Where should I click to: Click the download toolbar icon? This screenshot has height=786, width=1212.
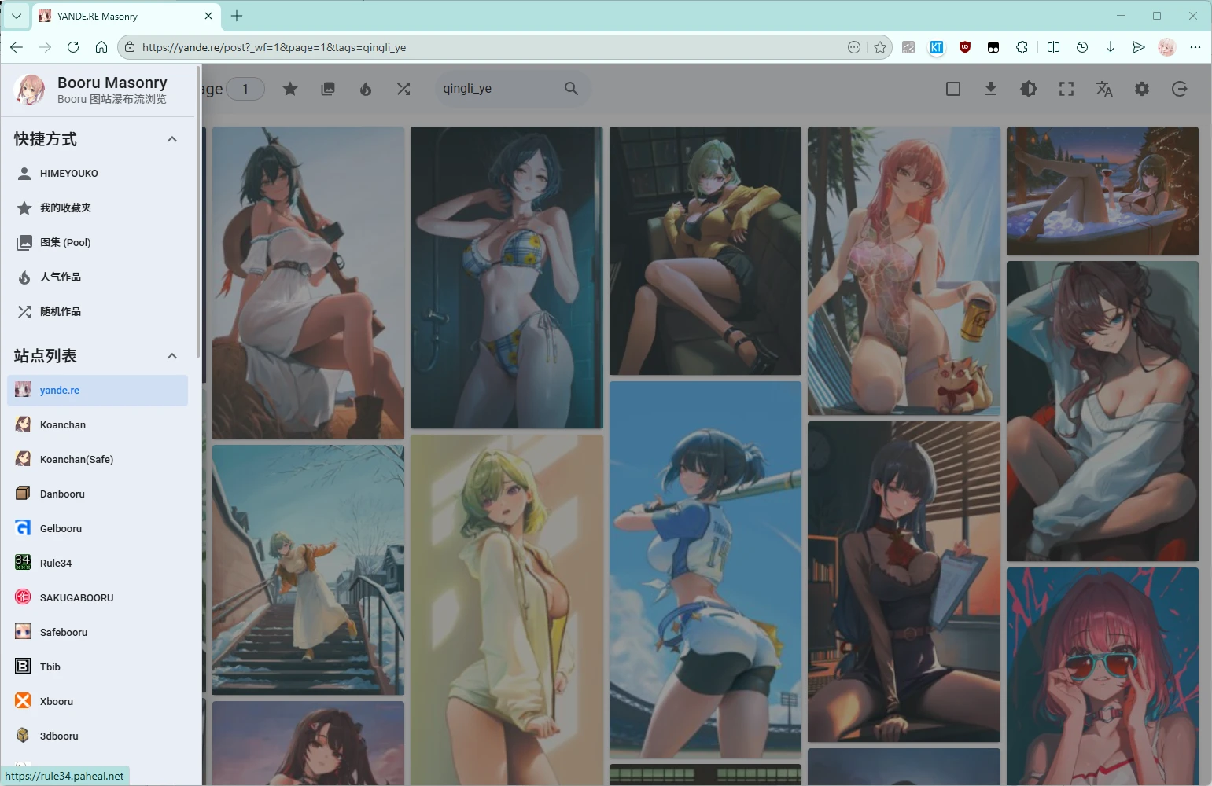991,89
